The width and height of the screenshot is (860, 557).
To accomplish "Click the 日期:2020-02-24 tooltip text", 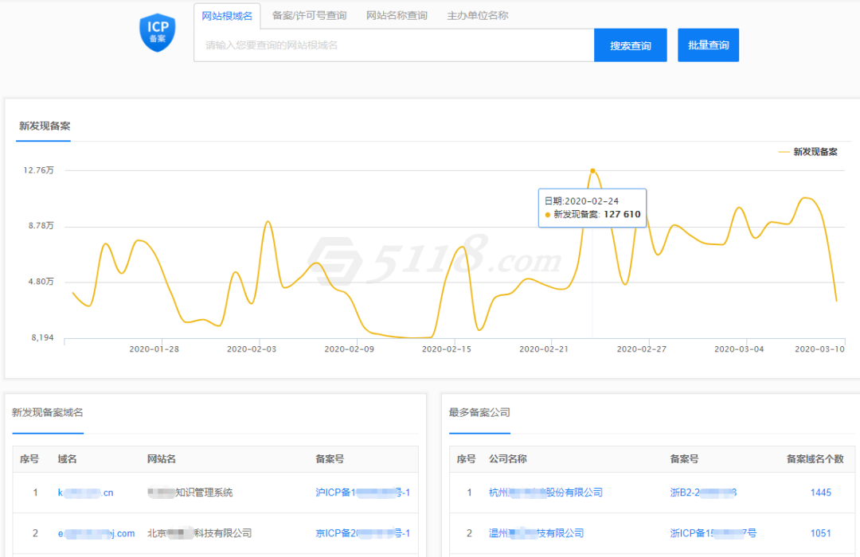I will pyautogui.click(x=581, y=201).
